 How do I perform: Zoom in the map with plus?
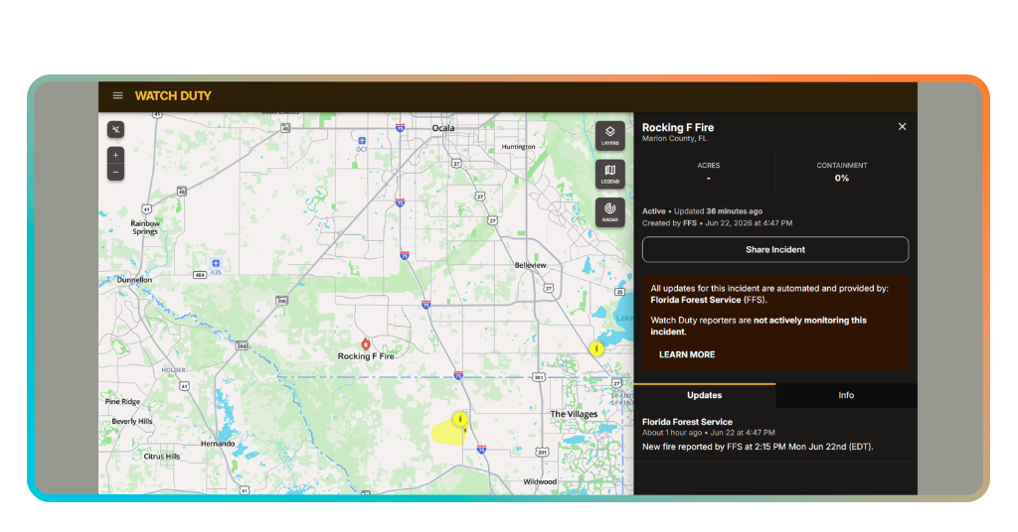115,156
